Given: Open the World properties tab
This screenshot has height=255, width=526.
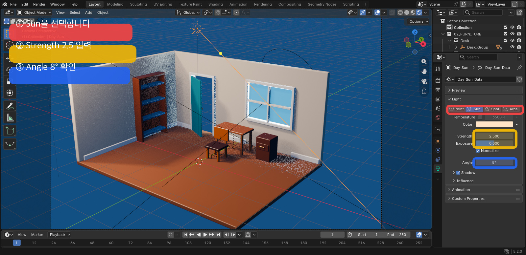Looking at the screenshot, I should (438, 117).
